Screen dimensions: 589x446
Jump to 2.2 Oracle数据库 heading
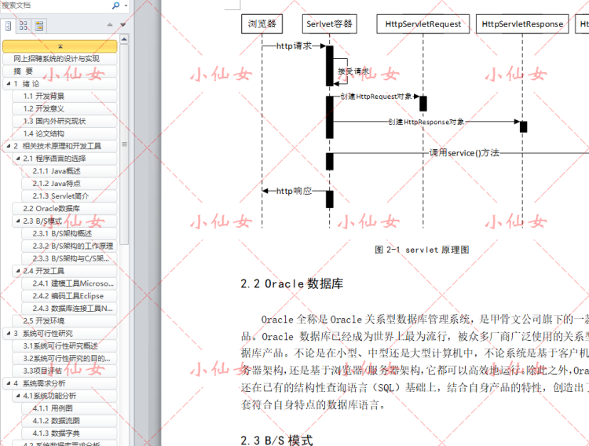pyautogui.click(x=64, y=208)
